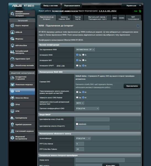Set Активувати WAN to Так
The height and width of the screenshot is (166, 151).
(x=77, y=55)
